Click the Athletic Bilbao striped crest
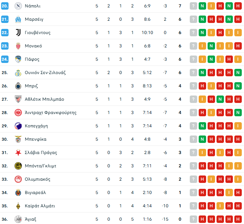Viewport: 244px width, 224px height. (x=18, y=99)
